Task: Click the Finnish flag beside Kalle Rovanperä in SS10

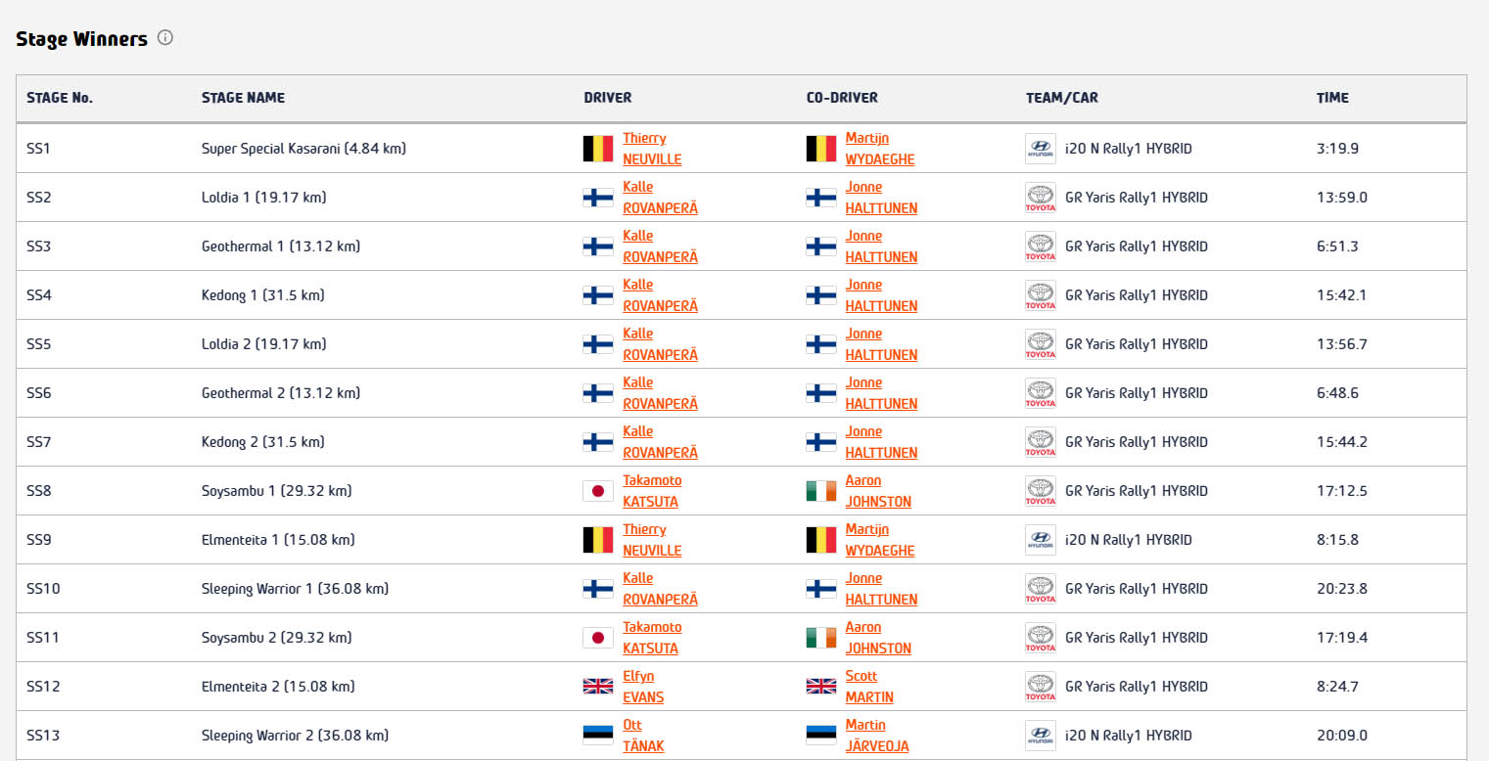Action: pyautogui.click(x=597, y=589)
